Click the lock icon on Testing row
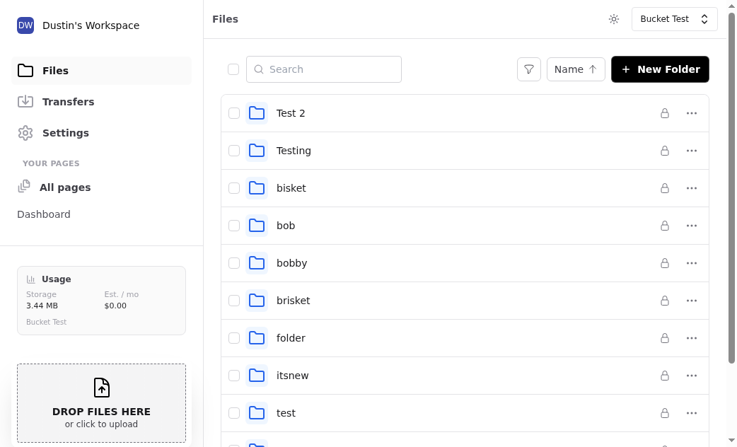 coord(665,151)
